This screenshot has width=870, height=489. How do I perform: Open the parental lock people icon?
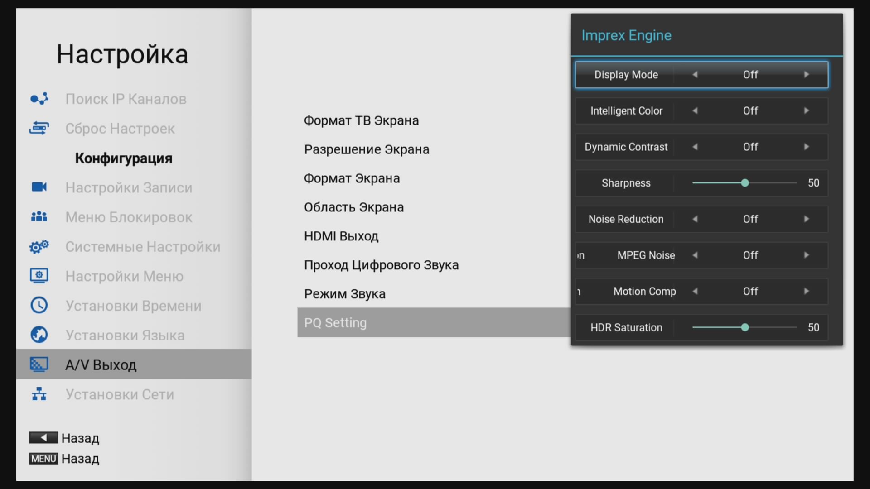39,216
